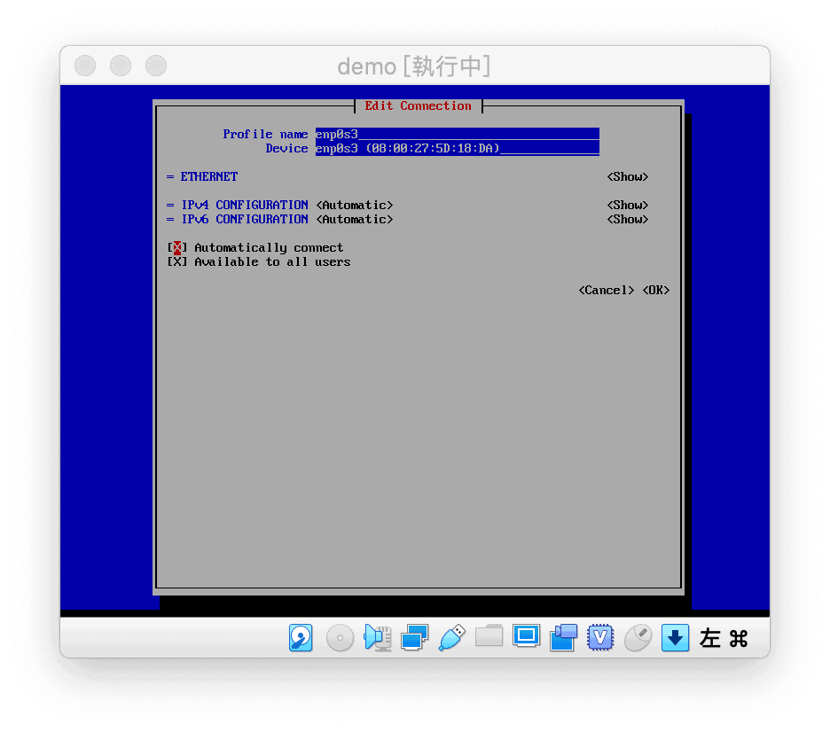Image resolution: width=830 pixels, height=732 pixels.
Task: Click the display settings monitor icon
Action: click(527, 636)
